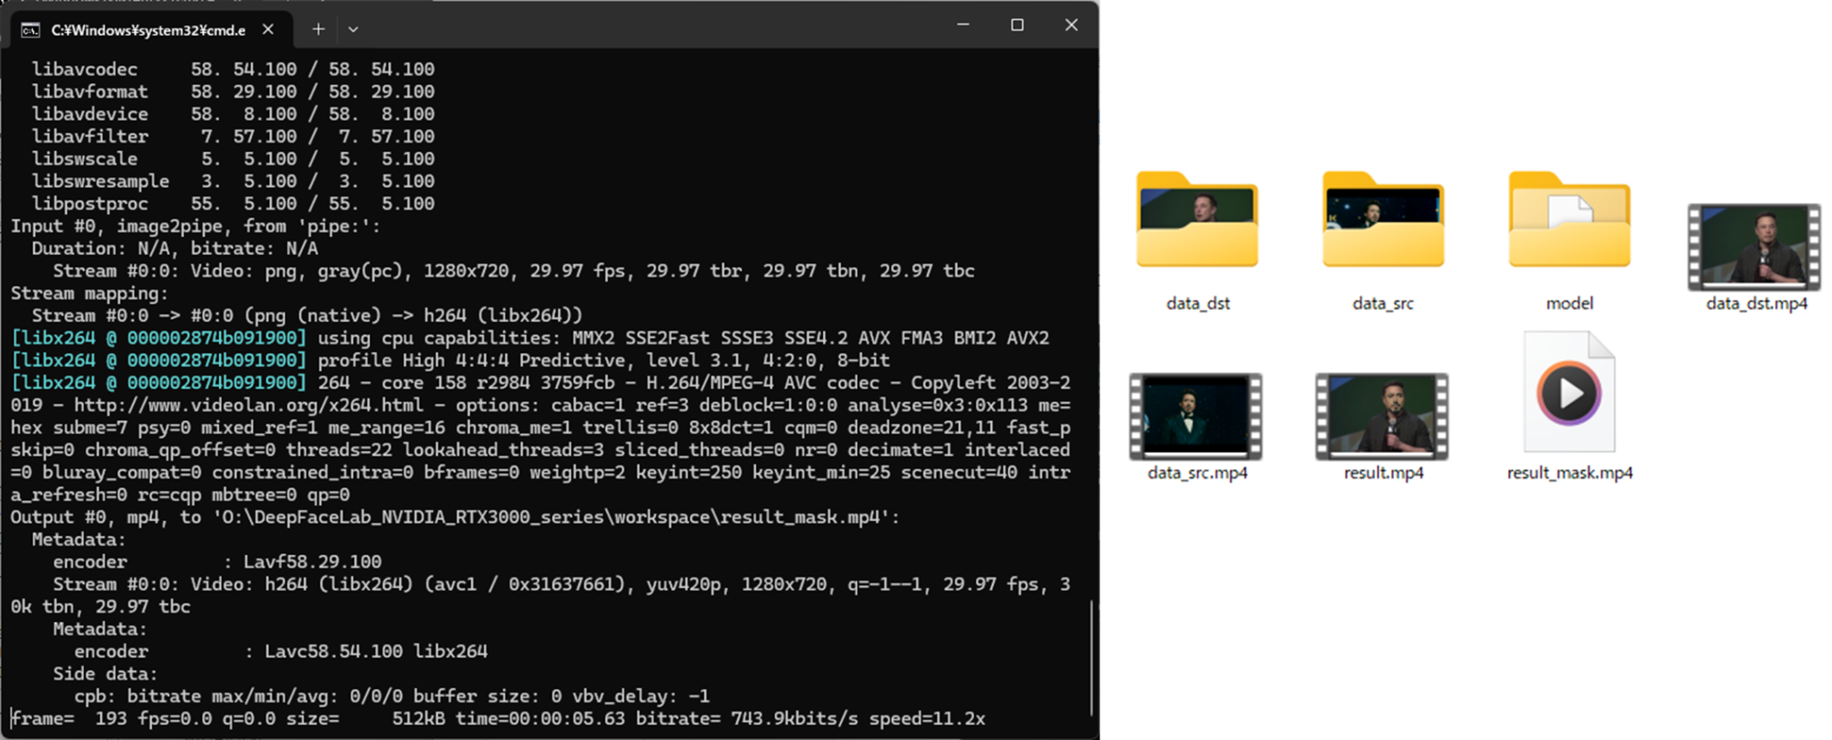Click the terminal vertical scrollbar thumb
This screenshot has height=740, width=1832.
click(1091, 658)
